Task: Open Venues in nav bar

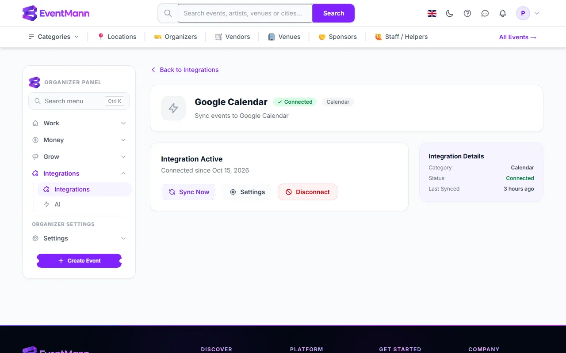Action: [284, 37]
